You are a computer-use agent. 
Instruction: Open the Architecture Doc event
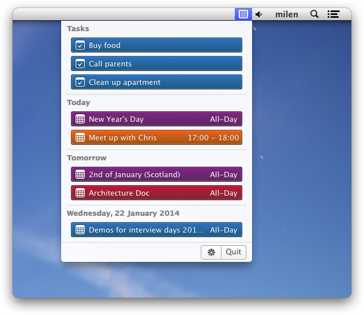(156, 193)
